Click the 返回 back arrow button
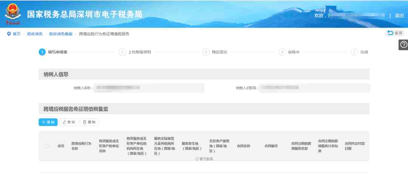The image size is (408, 175). coord(395,33)
